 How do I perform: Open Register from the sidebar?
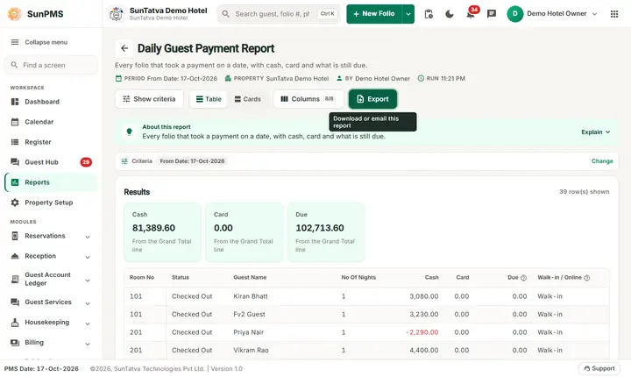coord(51,142)
